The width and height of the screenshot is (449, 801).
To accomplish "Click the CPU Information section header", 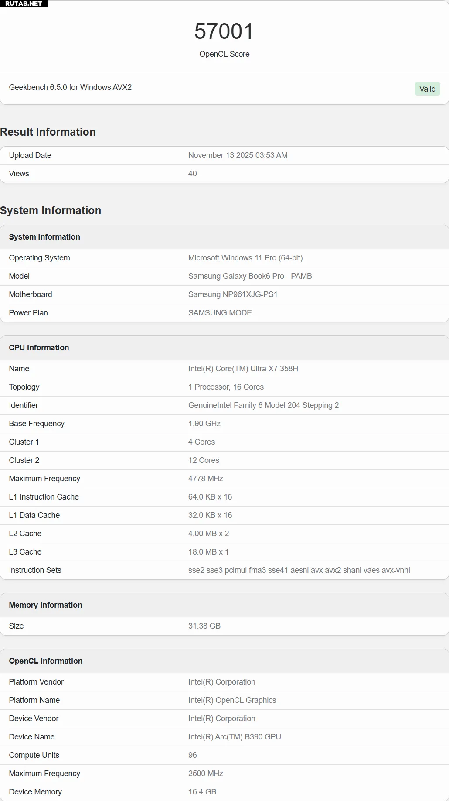I will click(39, 348).
